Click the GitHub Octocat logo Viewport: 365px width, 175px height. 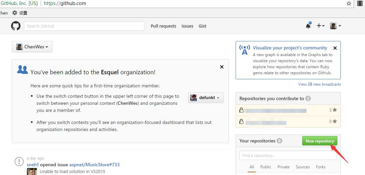(x=16, y=26)
